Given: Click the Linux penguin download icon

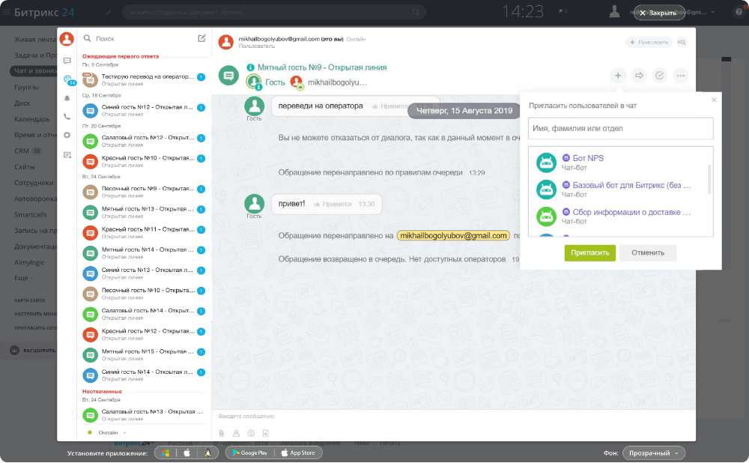Looking at the screenshot, I should [x=207, y=453].
